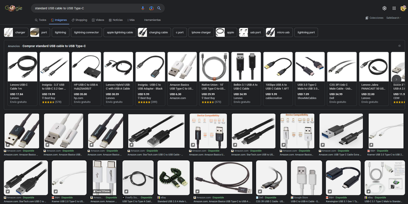Filter by c port chip
Image resolution: width=408 pixels, height=204 pixels.
[x=180, y=33]
